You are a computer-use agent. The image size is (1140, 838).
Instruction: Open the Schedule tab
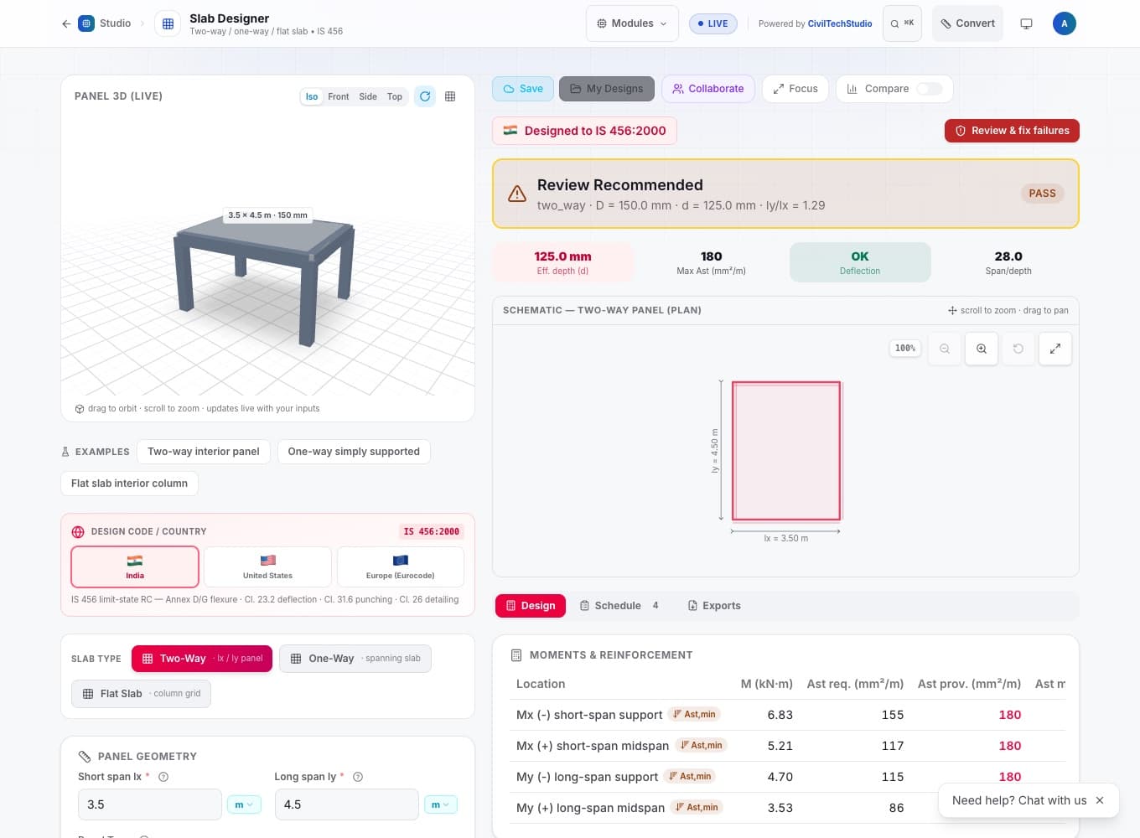(619, 606)
